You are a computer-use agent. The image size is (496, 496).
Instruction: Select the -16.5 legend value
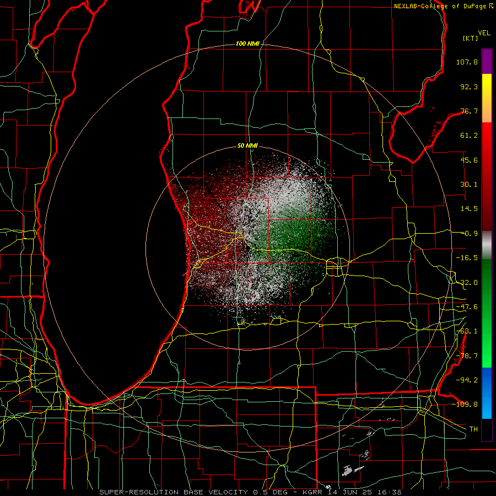(x=467, y=258)
